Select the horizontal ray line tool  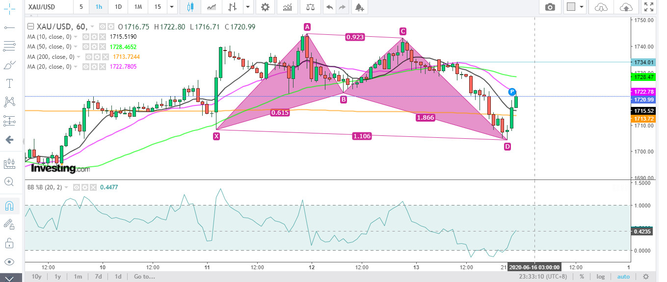pos(9,27)
